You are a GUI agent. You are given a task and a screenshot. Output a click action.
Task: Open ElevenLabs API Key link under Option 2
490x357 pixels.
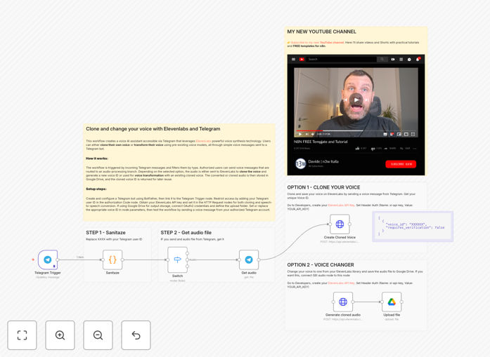click(x=341, y=283)
